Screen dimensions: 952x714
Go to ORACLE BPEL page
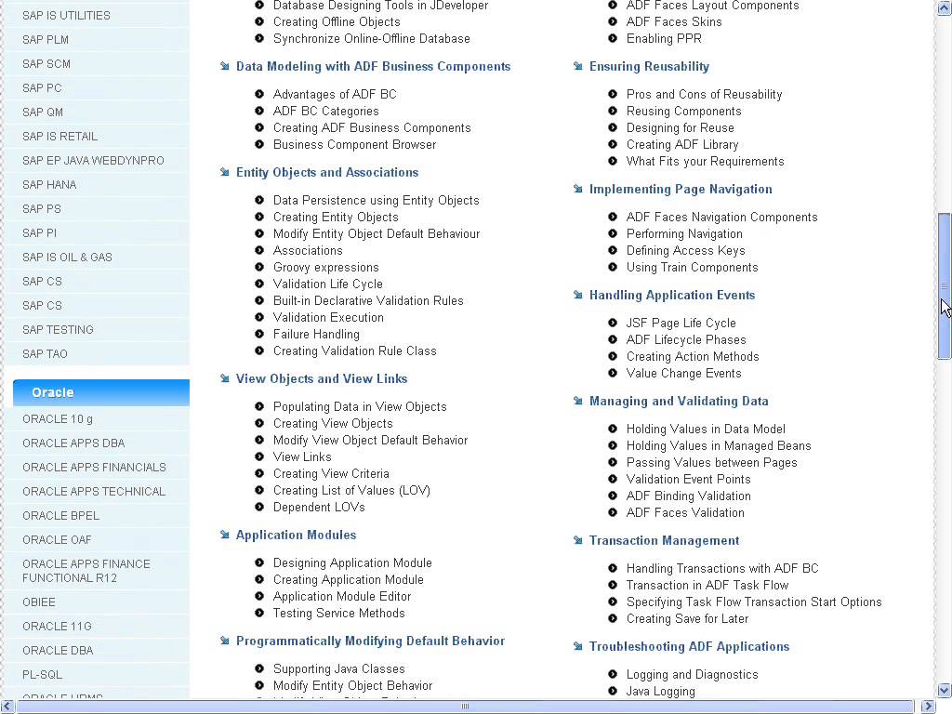pyautogui.click(x=60, y=516)
